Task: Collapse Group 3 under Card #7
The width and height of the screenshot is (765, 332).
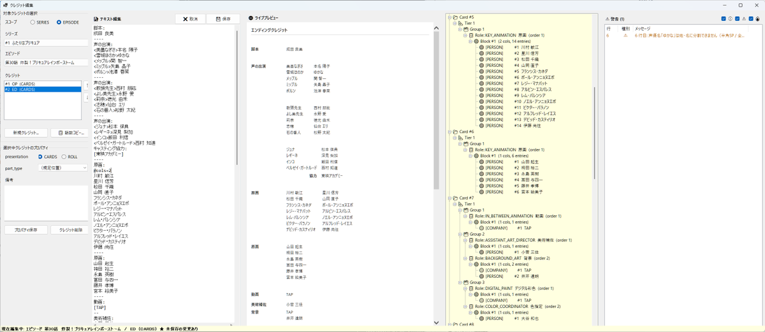Action: (x=460, y=282)
